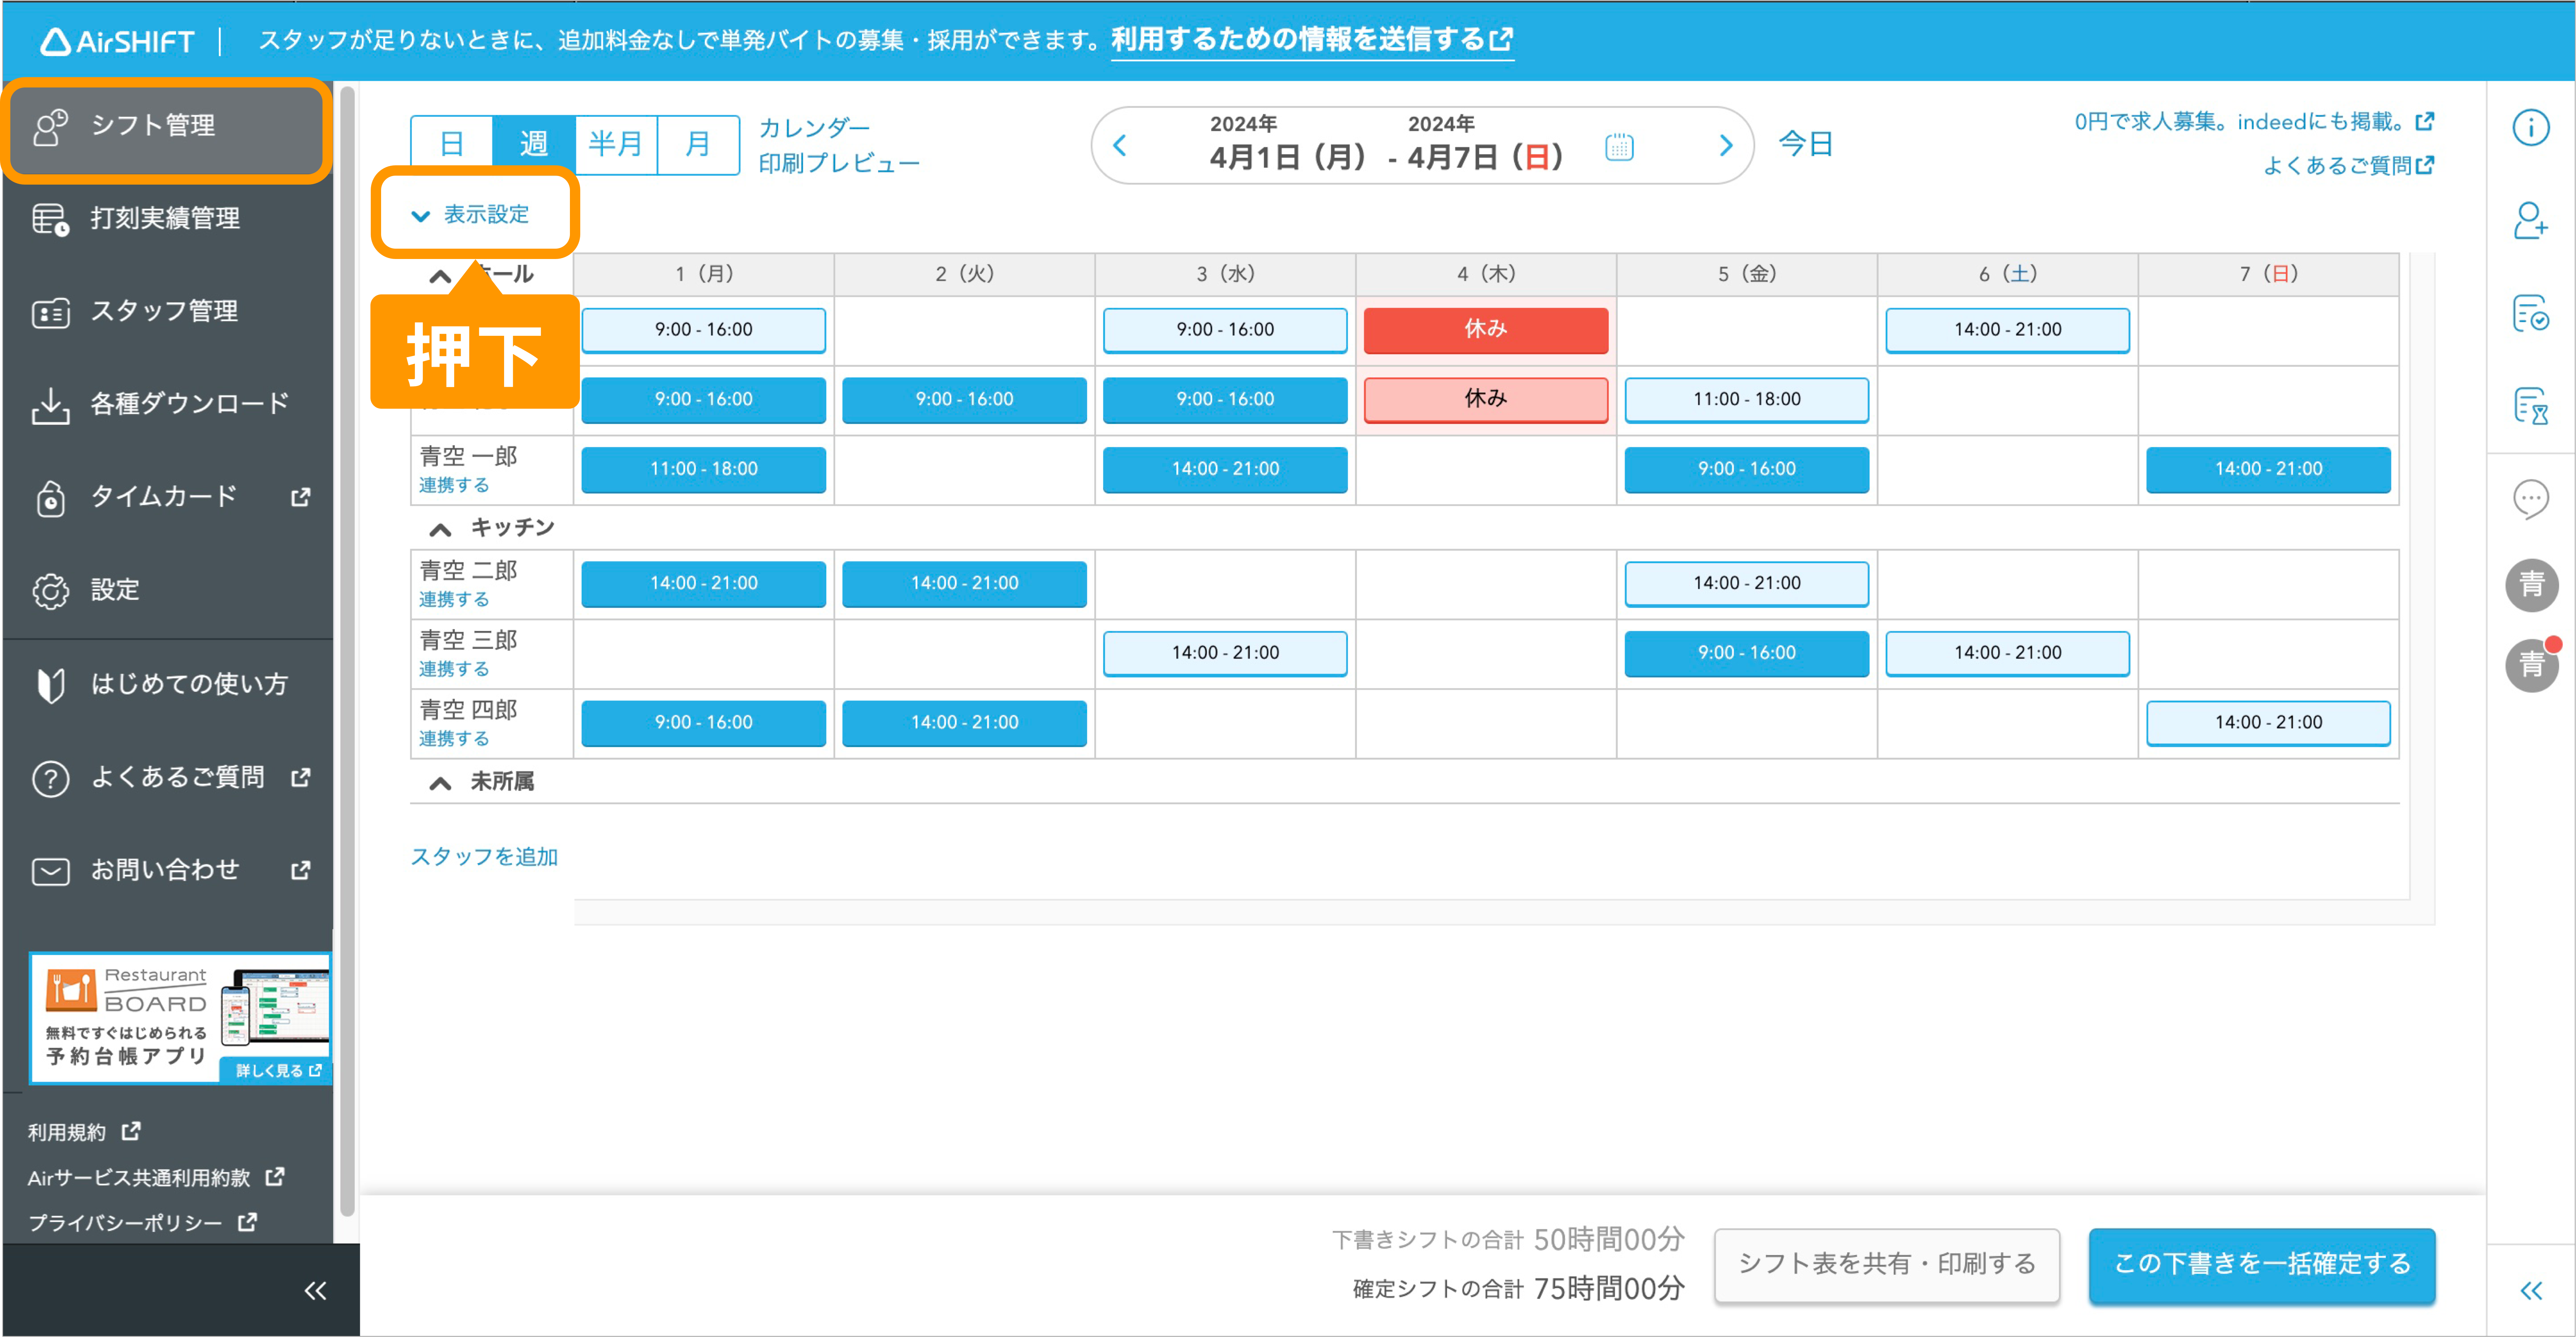Open 青空 三郎 Wednesday 14:00 - 21:00 shift
Screen dimensions: 2576x1337
tap(1225, 653)
